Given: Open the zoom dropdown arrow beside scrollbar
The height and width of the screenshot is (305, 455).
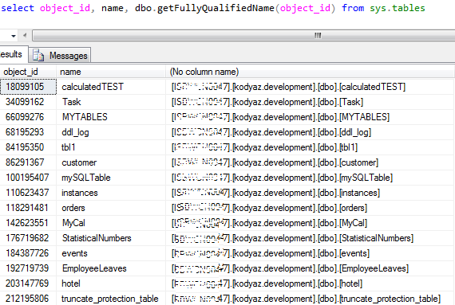Looking at the screenshot, I should tap(14, 36).
